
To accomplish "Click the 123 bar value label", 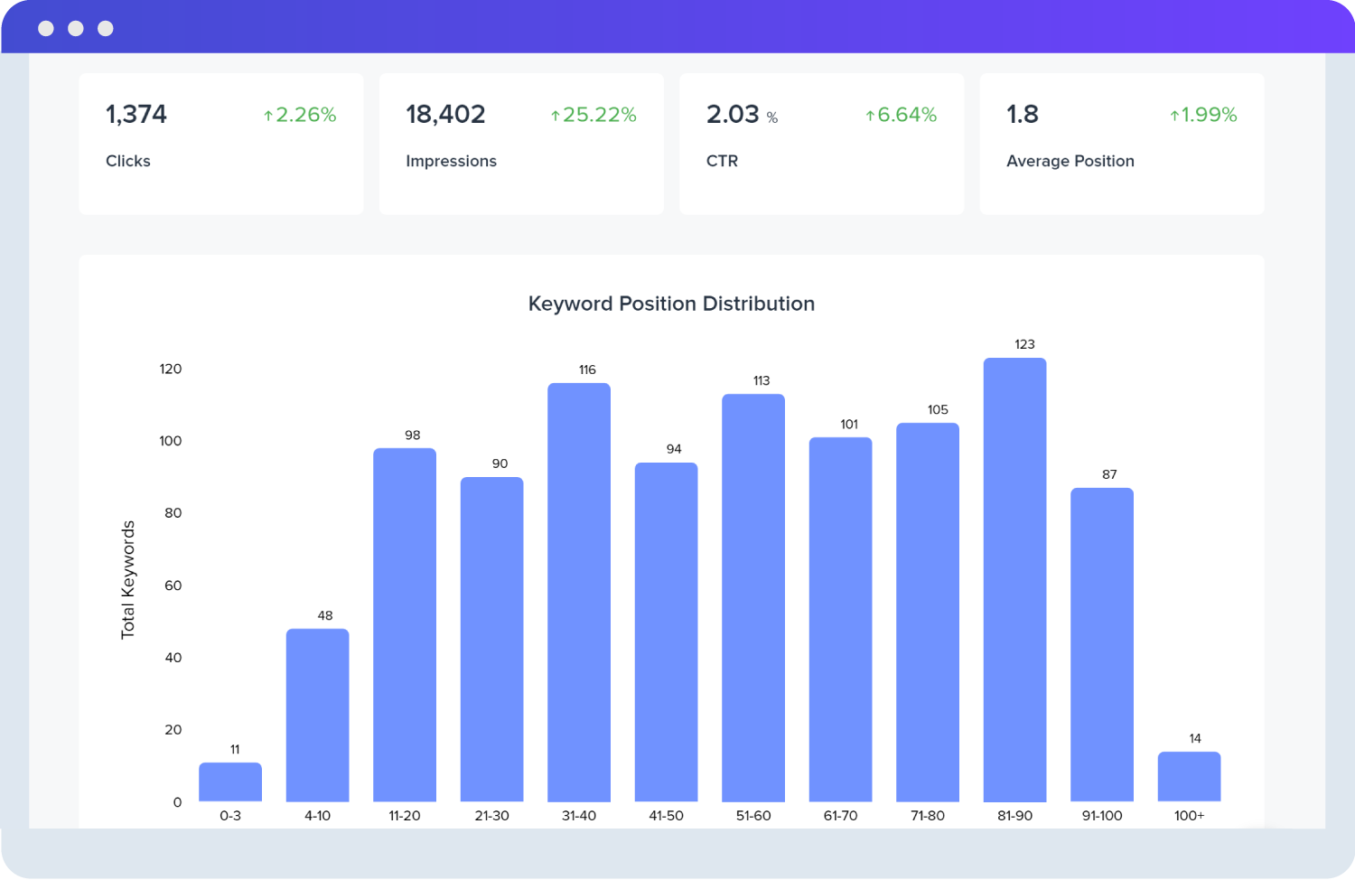I will pyautogui.click(x=1024, y=344).
